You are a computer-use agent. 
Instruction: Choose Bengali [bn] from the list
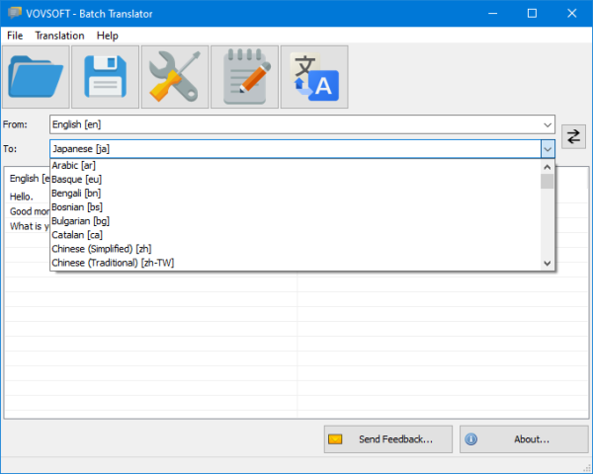(296, 194)
